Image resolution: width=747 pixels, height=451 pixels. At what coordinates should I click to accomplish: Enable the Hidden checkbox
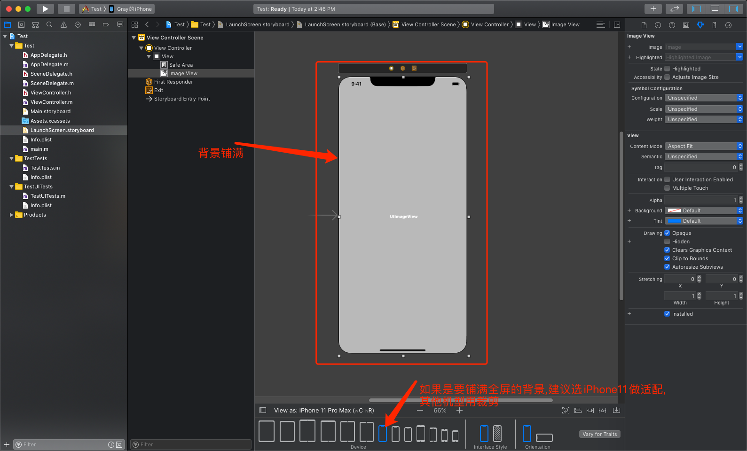pyautogui.click(x=667, y=241)
